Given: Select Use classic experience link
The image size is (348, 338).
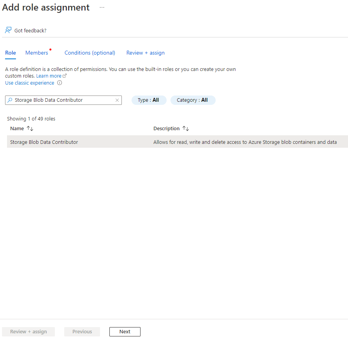Looking at the screenshot, I should click(x=30, y=83).
